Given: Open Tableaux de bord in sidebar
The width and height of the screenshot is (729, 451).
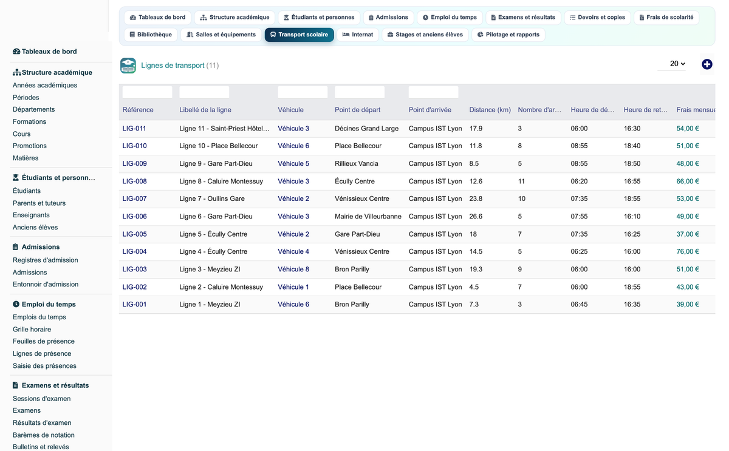Looking at the screenshot, I should [x=45, y=52].
